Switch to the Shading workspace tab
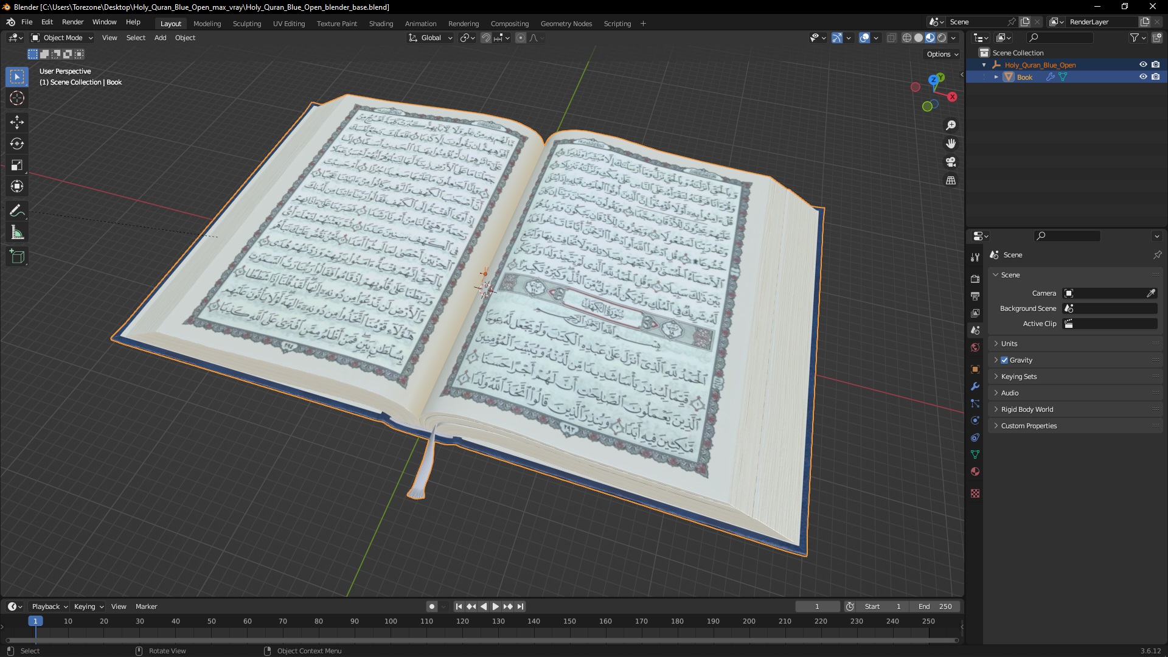The image size is (1168, 657). click(381, 24)
